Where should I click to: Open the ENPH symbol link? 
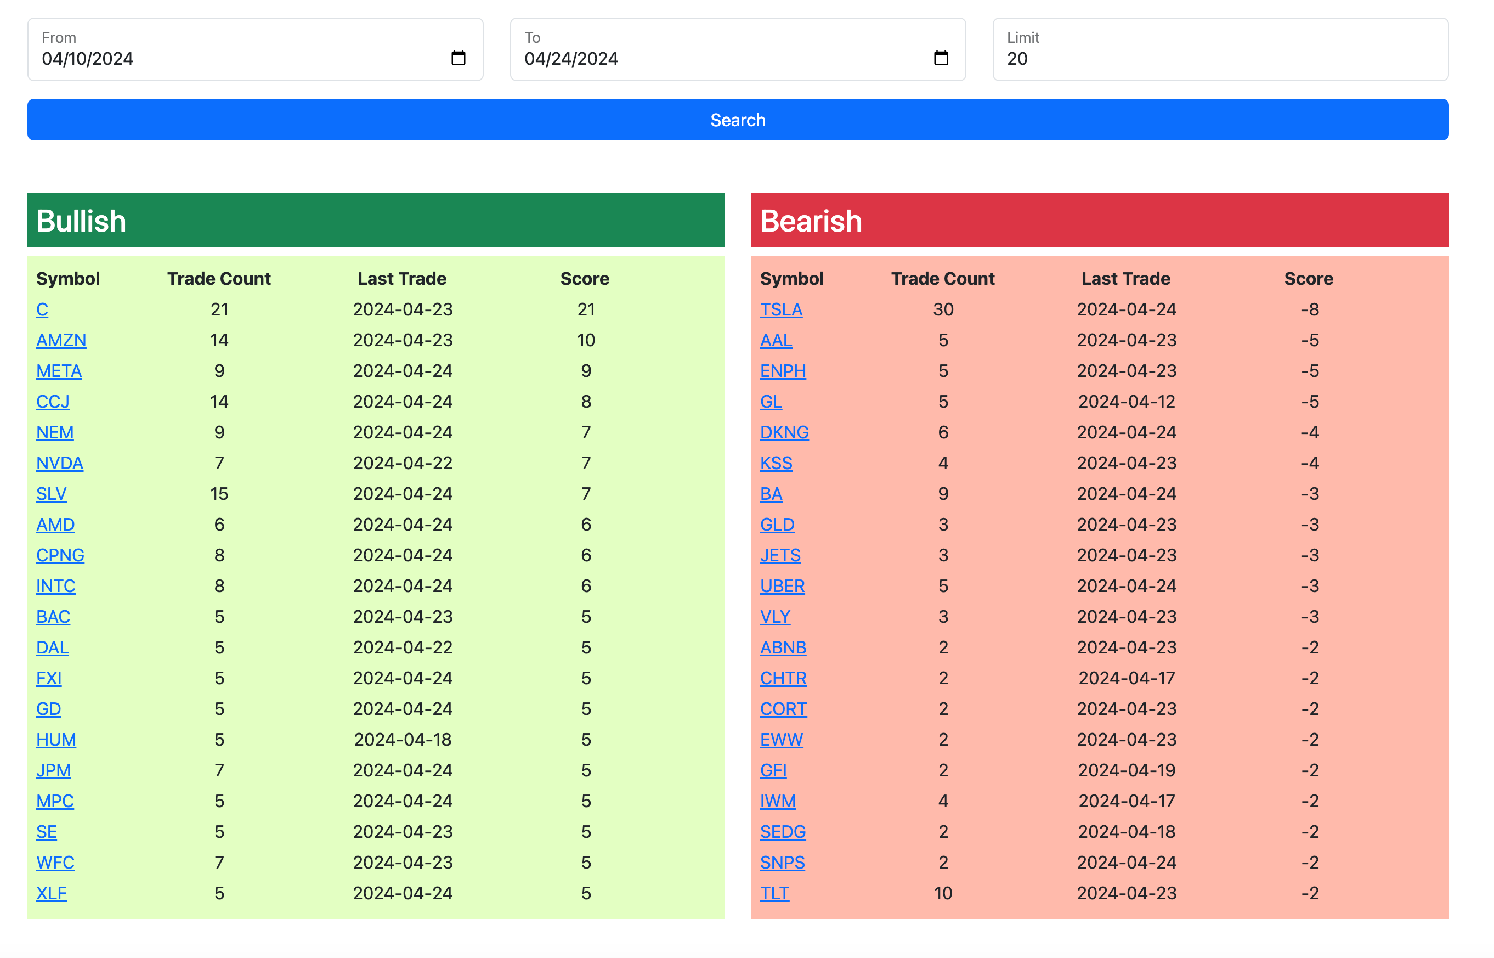click(x=783, y=371)
